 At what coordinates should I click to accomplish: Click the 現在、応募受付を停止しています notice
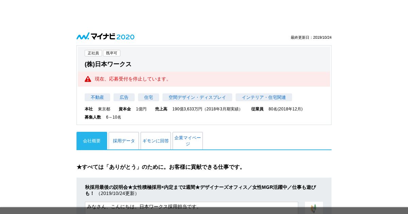[x=204, y=79]
